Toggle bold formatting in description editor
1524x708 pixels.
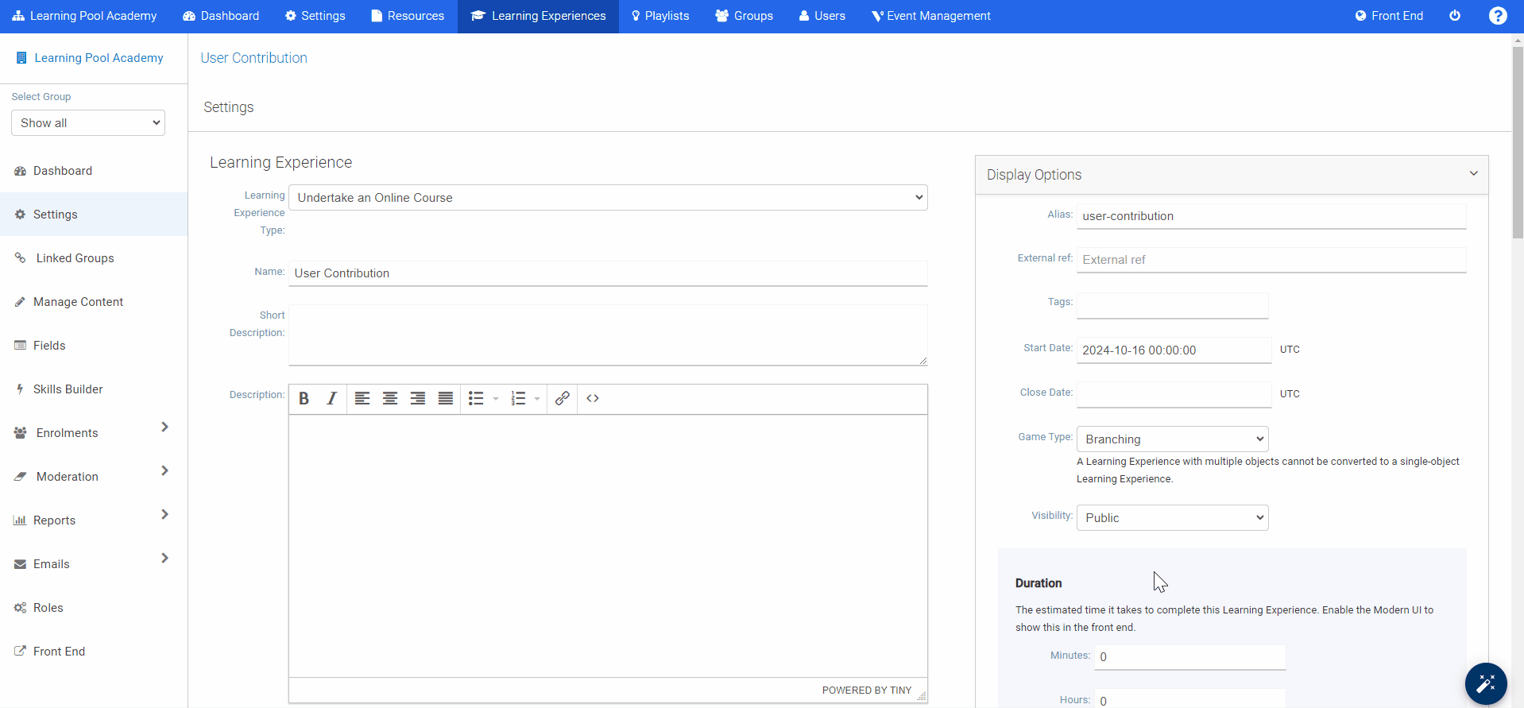click(x=304, y=399)
